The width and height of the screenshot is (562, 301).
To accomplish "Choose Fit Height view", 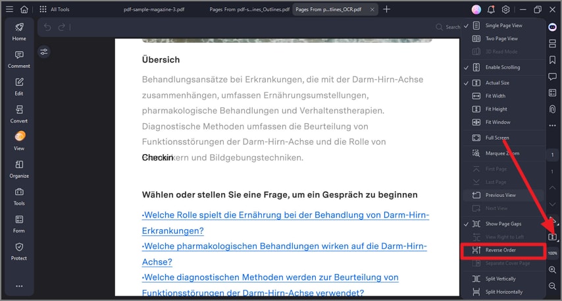I will [x=503, y=109].
